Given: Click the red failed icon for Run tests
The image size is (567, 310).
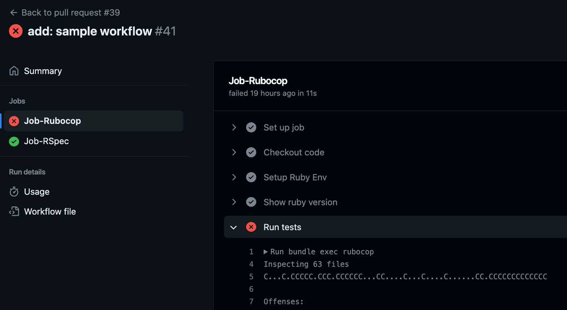Looking at the screenshot, I should coord(251,227).
